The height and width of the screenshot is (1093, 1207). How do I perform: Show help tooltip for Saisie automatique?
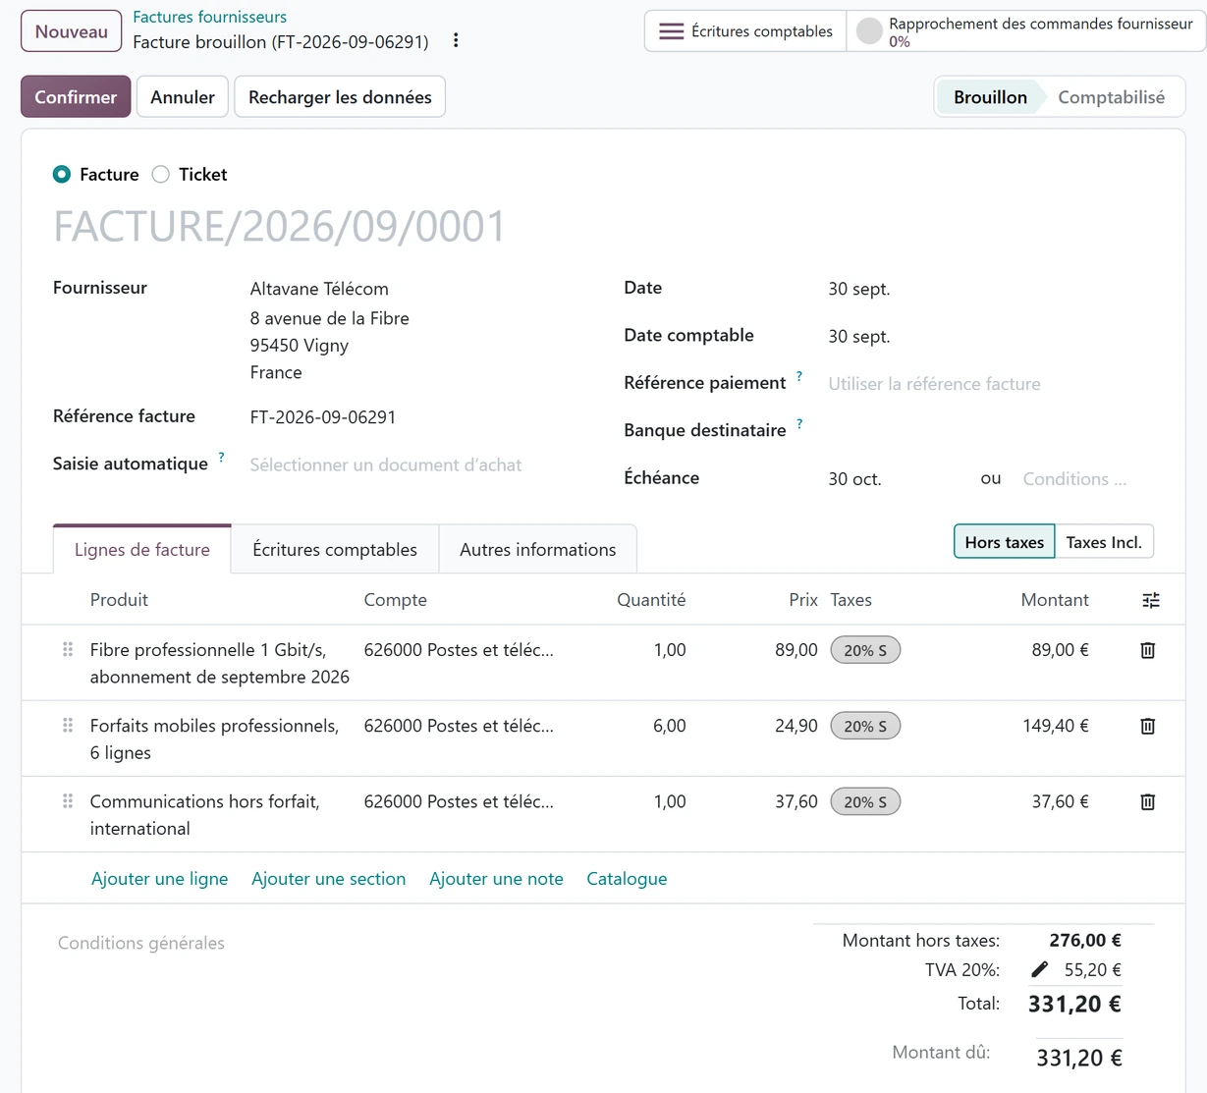click(221, 457)
